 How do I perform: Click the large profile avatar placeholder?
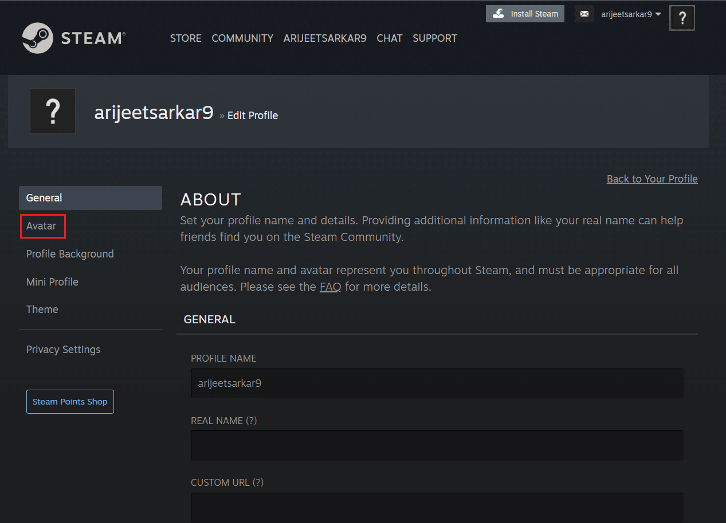tap(53, 112)
